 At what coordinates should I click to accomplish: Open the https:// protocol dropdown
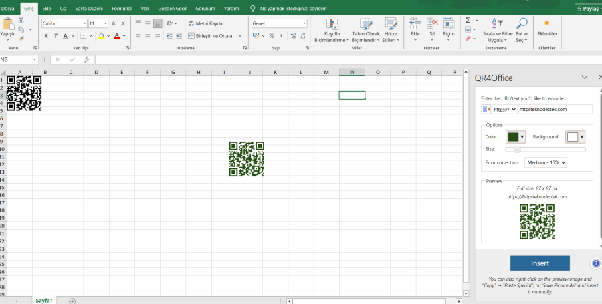504,110
